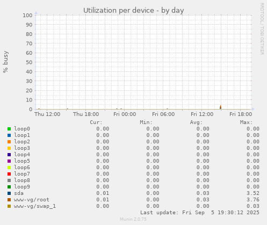This screenshot has height=225, width=267.
Task: Click the www-vg/root average value 0.03
Action: 203,200
